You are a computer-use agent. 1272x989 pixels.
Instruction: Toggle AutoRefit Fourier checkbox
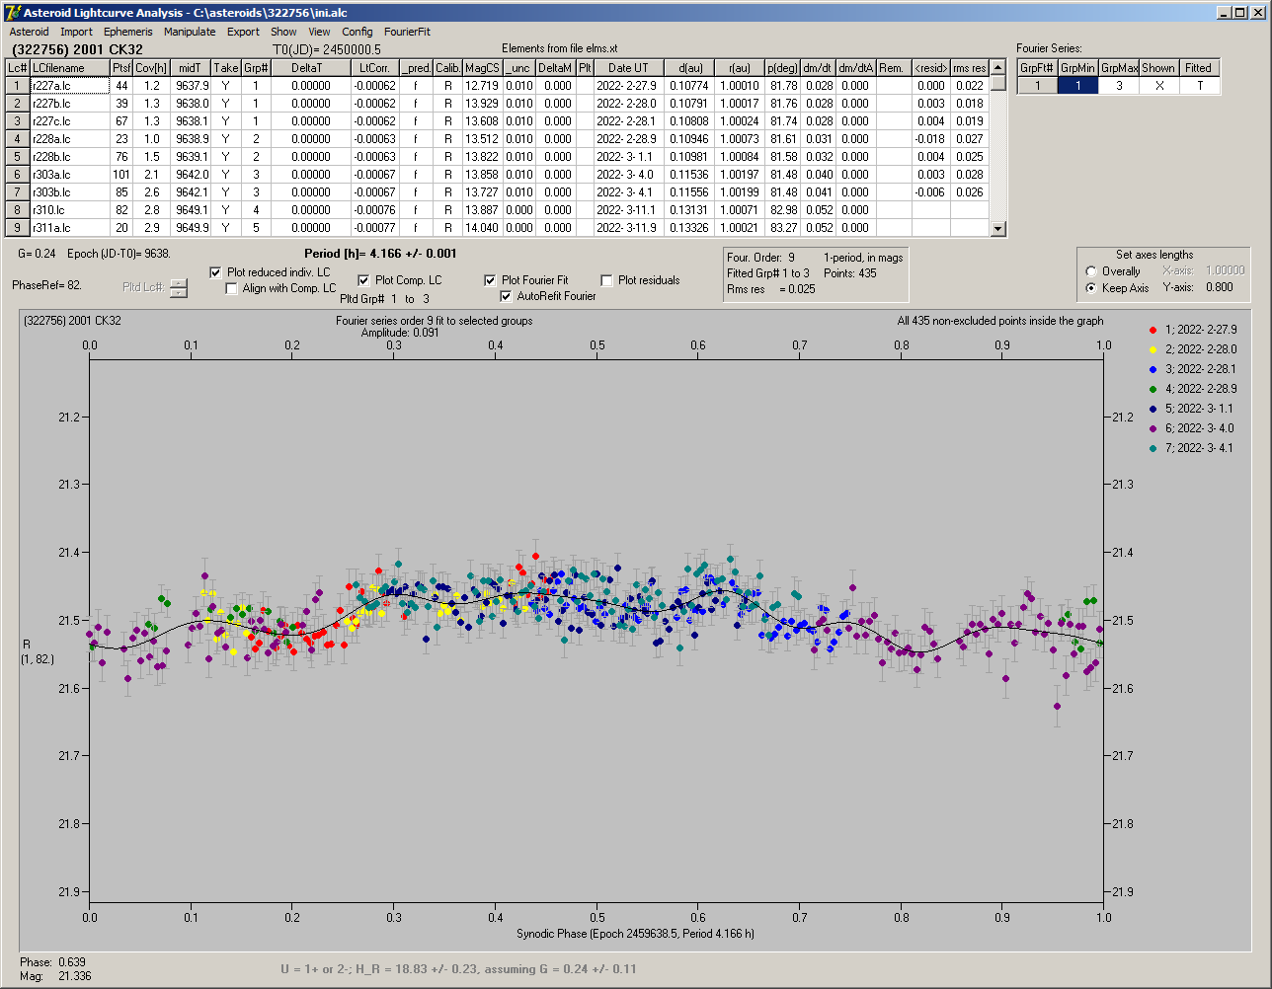pos(507,296)
